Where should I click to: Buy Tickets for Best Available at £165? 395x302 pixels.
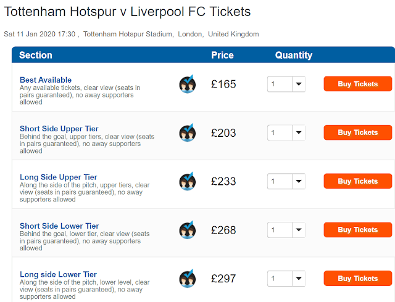(358, 84)
